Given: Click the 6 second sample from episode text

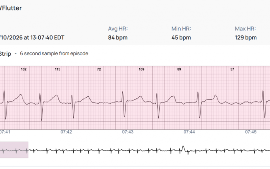Looking at the screenshot, I should (x=54, y=54).
